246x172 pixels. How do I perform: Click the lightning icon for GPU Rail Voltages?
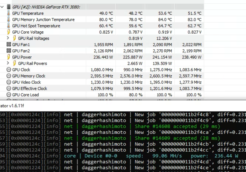click(14, 38)
